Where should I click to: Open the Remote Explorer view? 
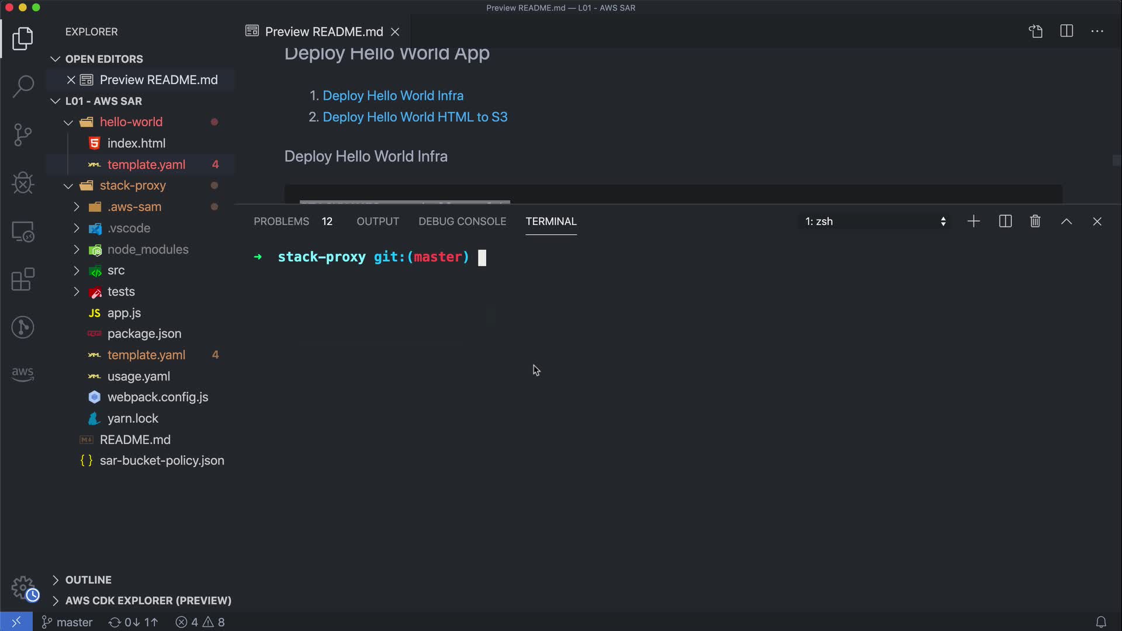pos(23,231)
